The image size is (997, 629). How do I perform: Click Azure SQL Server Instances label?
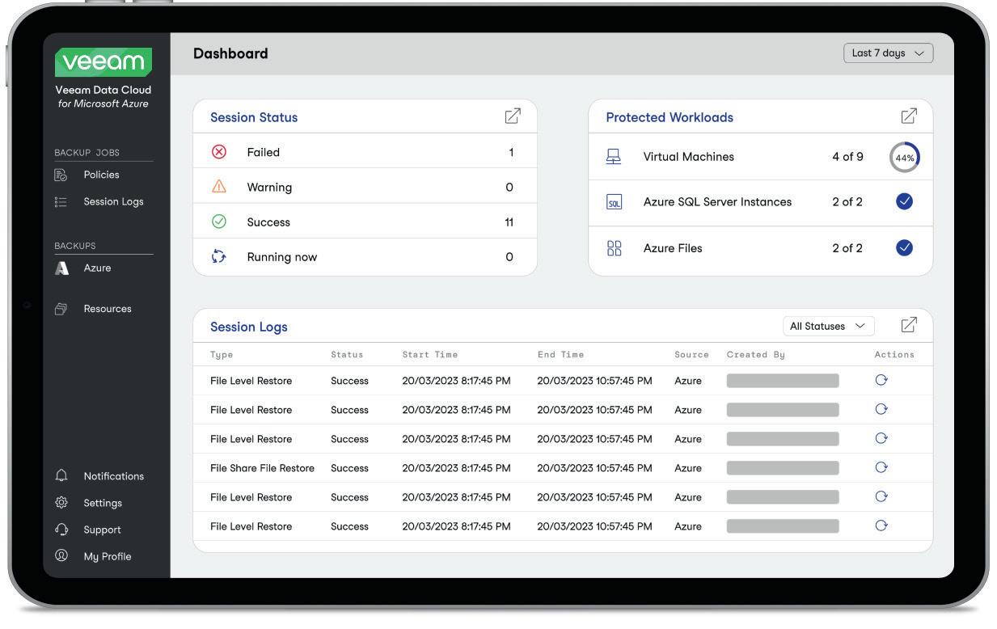[717, 202]
